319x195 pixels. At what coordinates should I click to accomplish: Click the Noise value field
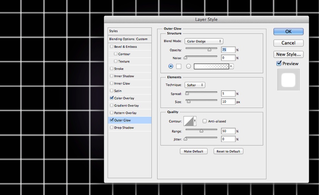click(228, 58)
